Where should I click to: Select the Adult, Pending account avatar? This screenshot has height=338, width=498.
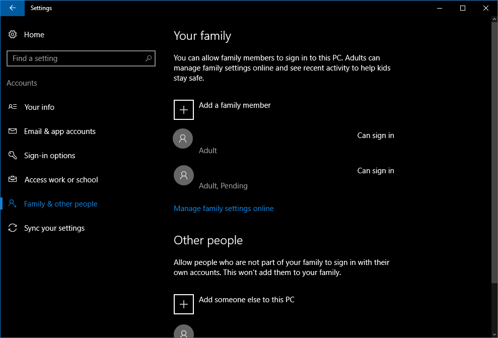[x=183, y=175]
